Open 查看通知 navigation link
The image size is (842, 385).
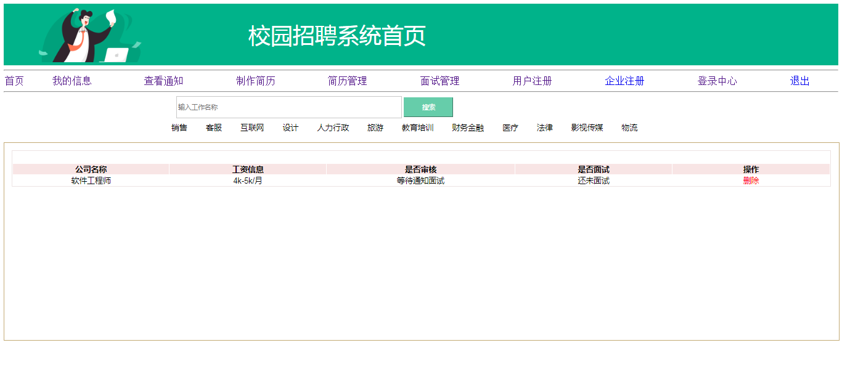[163, 81]
